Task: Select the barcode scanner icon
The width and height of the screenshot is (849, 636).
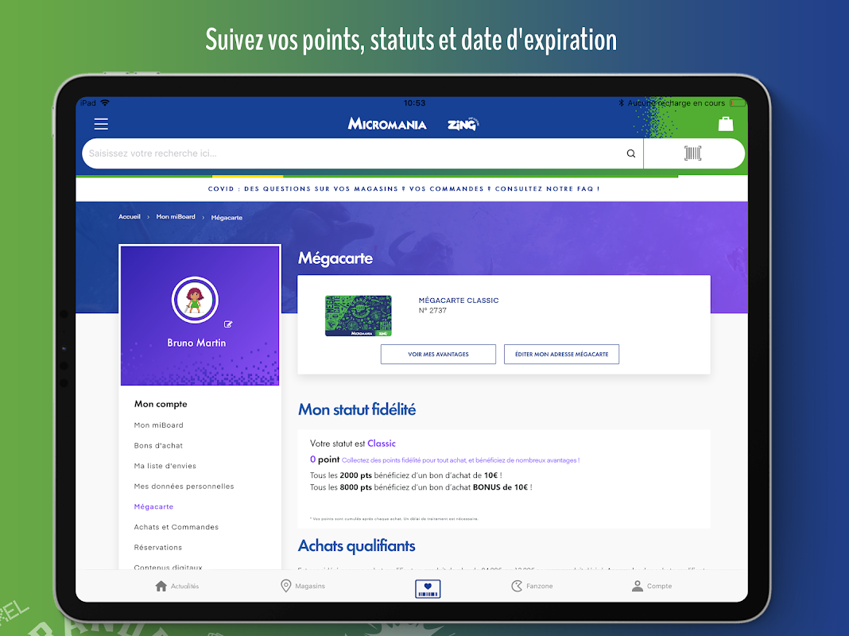Action: coord(694,153)
